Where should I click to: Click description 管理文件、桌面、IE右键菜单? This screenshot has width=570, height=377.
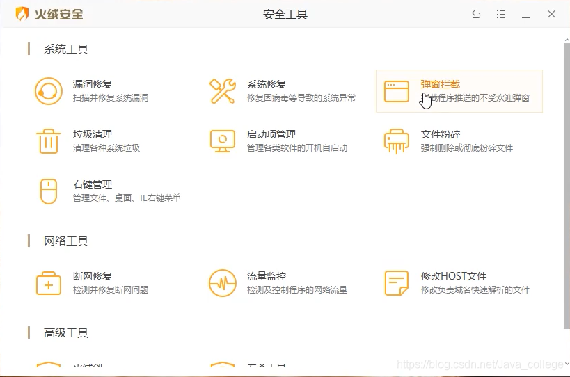(x=127, y=198)
